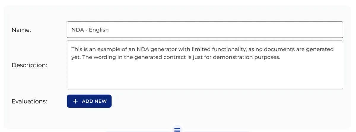Click the word "English" in the Name field

99,30
